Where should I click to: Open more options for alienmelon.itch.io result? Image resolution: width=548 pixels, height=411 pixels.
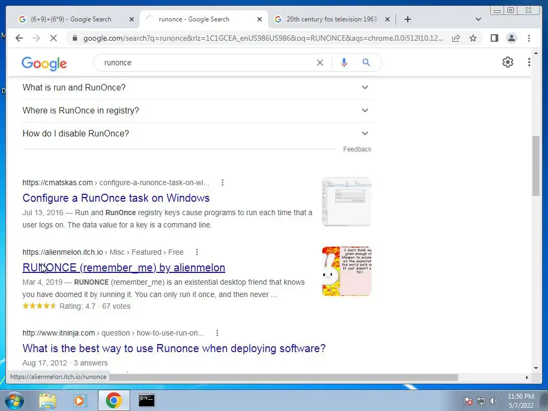[x=197, y=252]
